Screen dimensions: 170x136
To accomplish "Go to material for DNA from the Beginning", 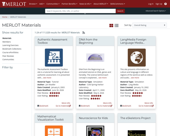I will [105, 106].
